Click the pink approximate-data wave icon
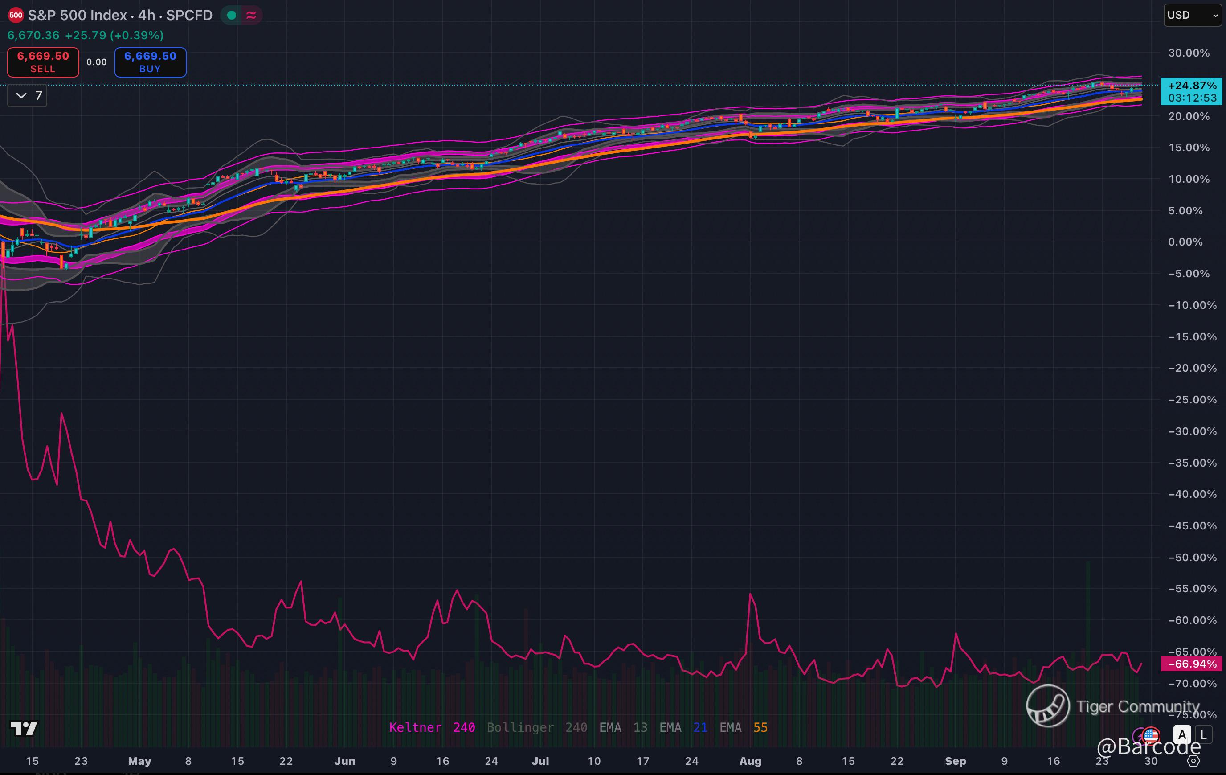Viewport: 1226px width, 775px height. (x=251, y=15)
